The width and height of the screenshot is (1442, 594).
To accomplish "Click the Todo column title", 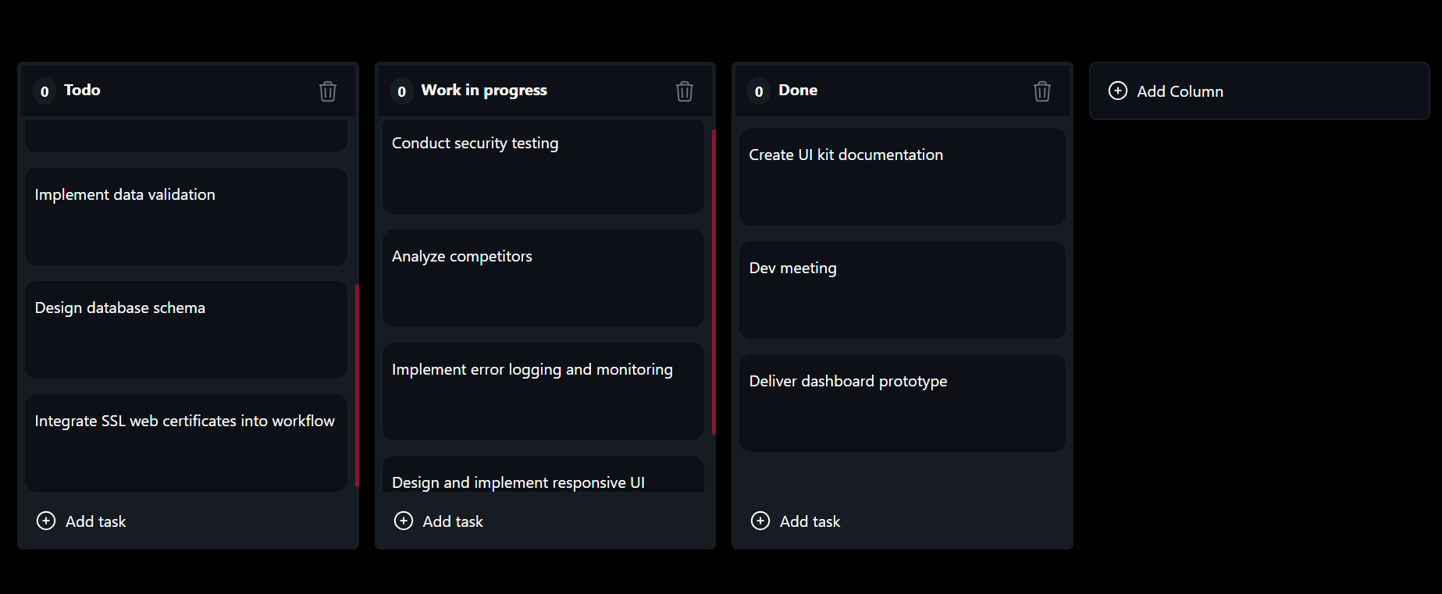I will tap(82, 90).
